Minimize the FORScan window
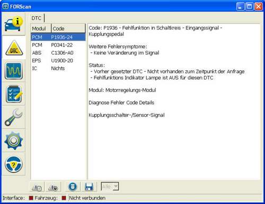 click(x=240, y=7)
